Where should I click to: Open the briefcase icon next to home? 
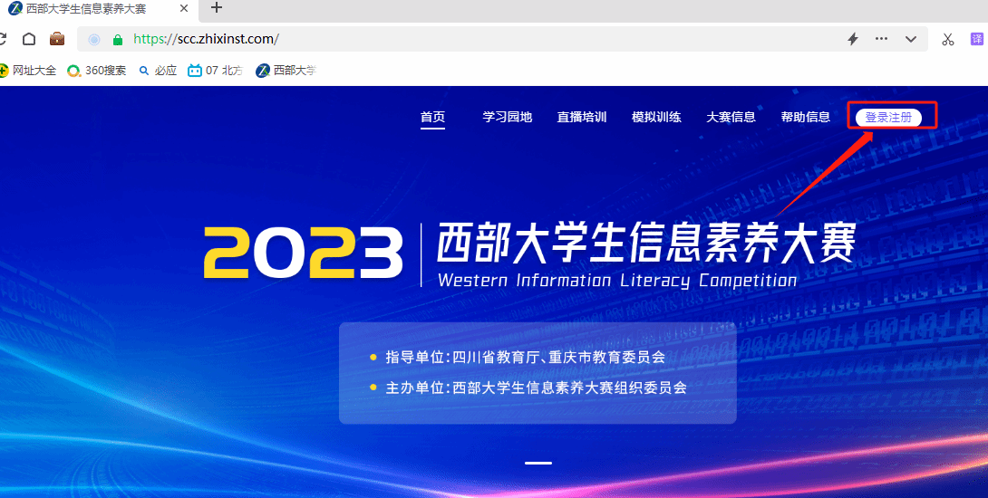click(x=57, y=39)
